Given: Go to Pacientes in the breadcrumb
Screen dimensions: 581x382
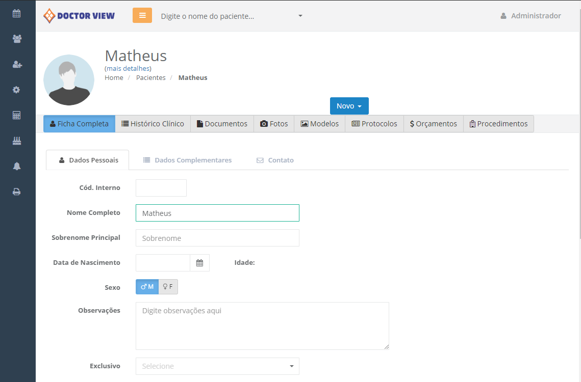Looking at the screenshot, I should coord(150,78).
